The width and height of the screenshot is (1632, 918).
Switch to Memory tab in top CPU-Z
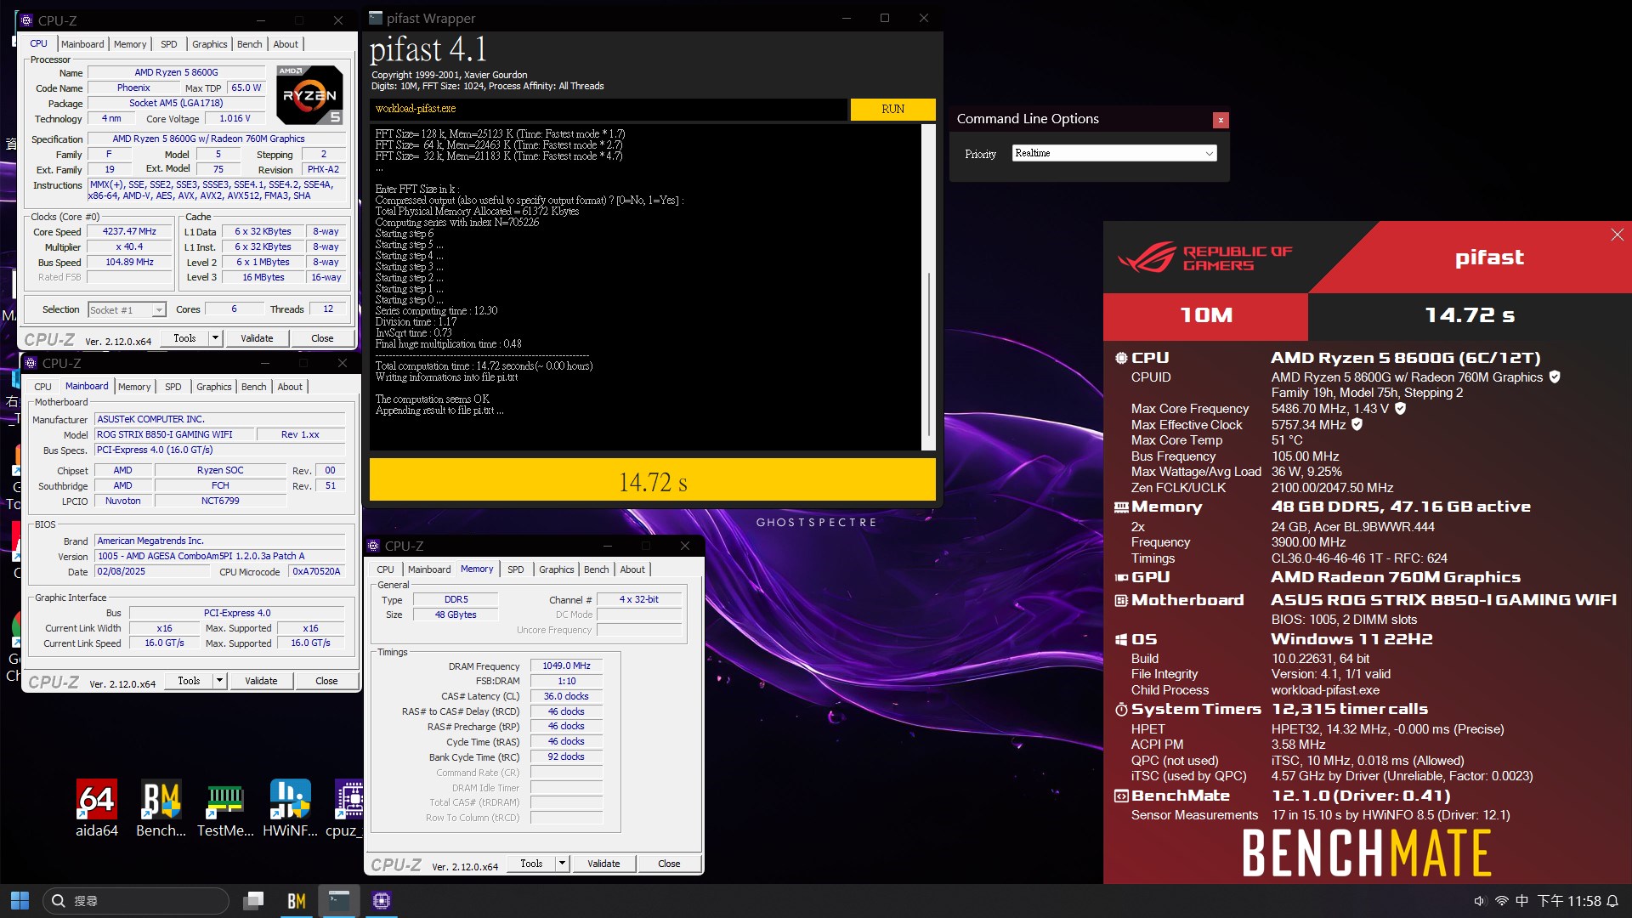(130, 44)
